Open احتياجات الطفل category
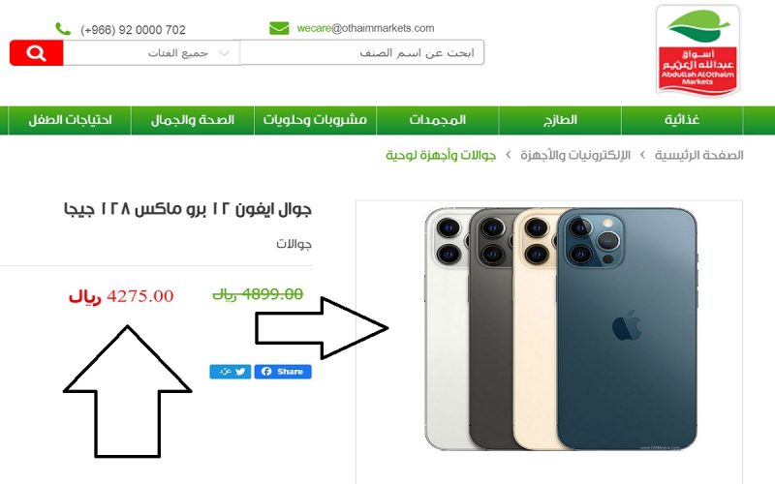 [x=70, y=120]
